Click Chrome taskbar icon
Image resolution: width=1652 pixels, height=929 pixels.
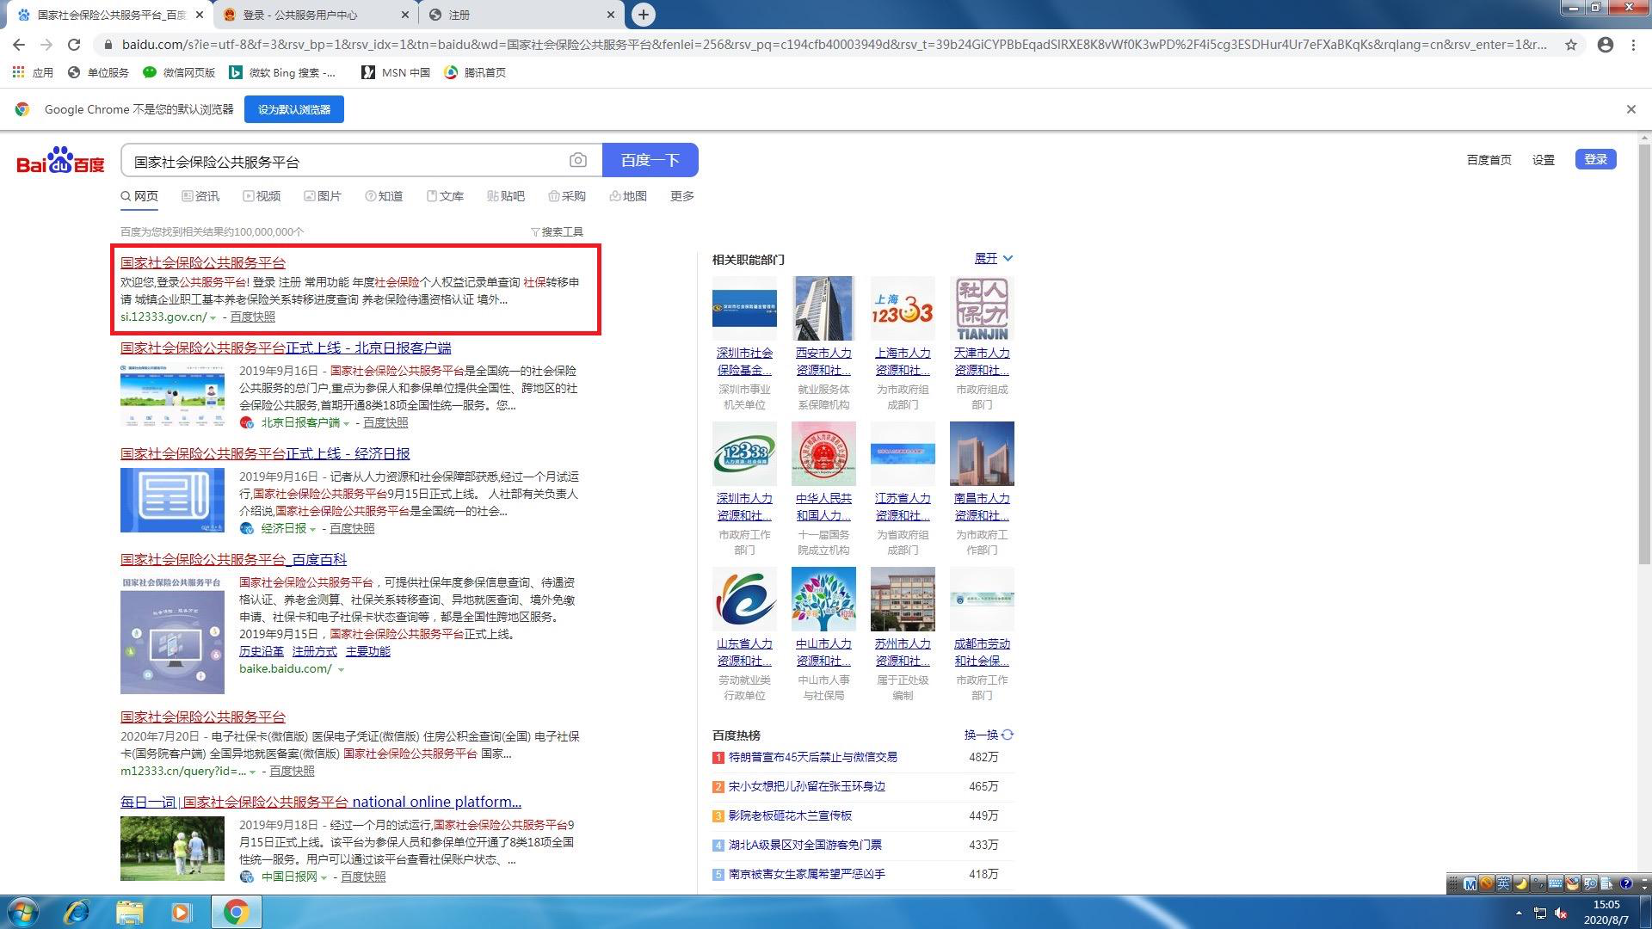(x=237, y=912)
